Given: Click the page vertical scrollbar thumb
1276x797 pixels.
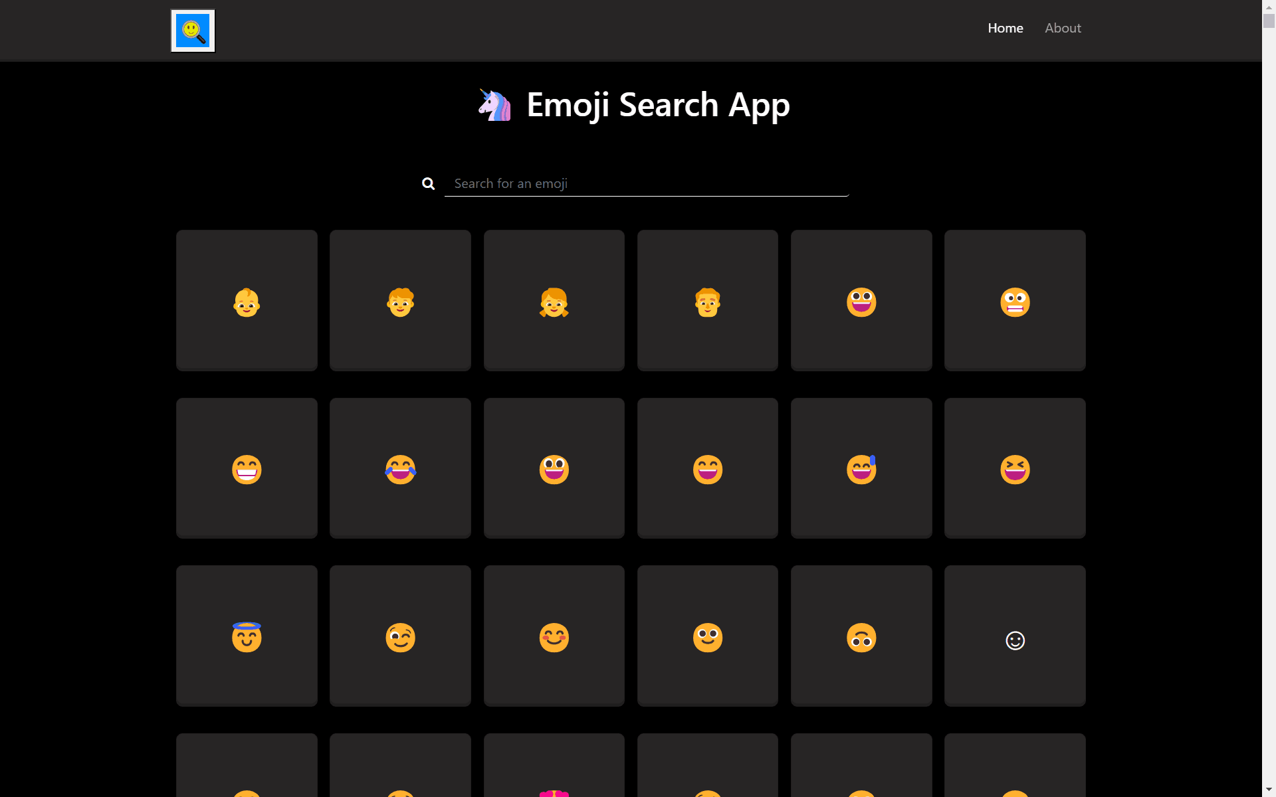Looking at the screenshot, I should click(1269, 21).
